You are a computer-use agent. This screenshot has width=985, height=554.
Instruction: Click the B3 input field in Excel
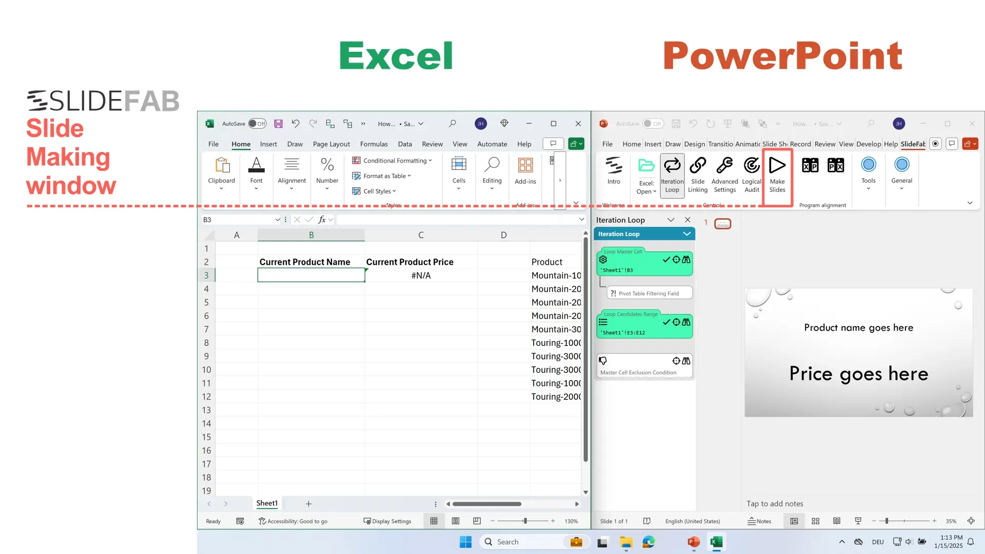click(311, 275)
